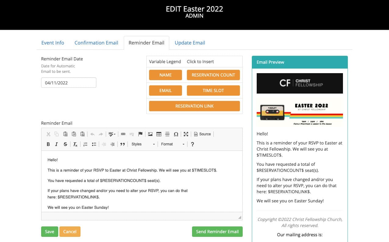Click the Unlink icon
The height and width of the screenshot is (242, 389).
[132, 134]
